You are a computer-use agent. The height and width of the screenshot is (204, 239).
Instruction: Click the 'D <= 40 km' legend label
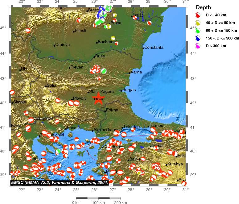(216, 15)
